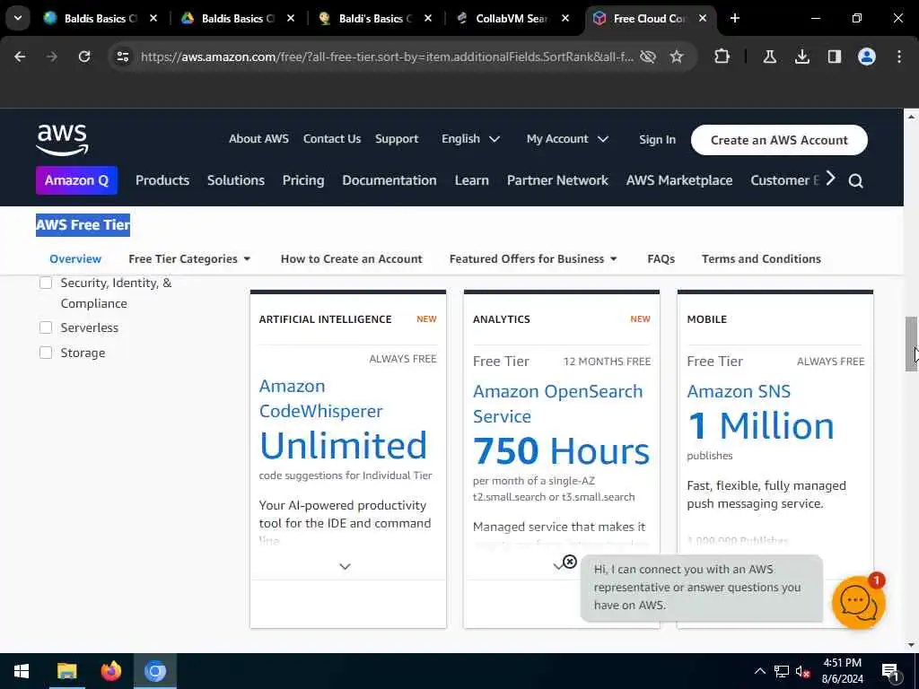Open the Pricing menu
Viewport: 919px width, 689px height.
tap(303, 180)
